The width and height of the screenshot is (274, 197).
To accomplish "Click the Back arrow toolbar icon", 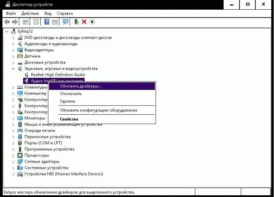I will [x=7, y=22].
